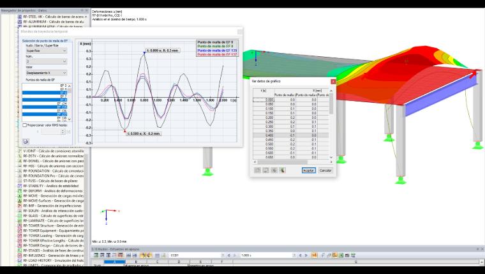
Task: Click second icon button in chart data dialog
Action: [x=265, y=171]
